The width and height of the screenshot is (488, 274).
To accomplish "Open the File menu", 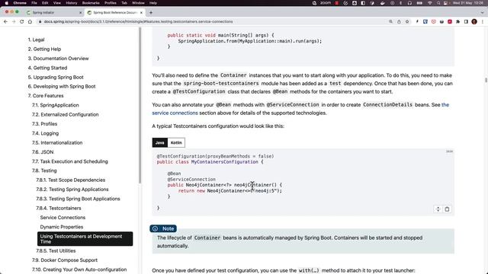I will [34, 3].
